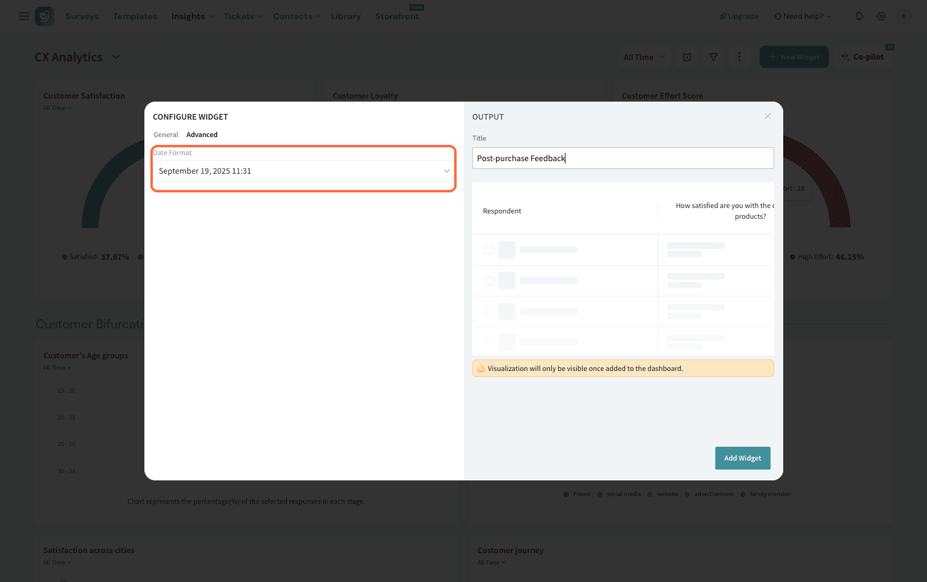This screenshot has height=582, width=927.
Task: Open the notifications bell icon
Action: point(859,16)
